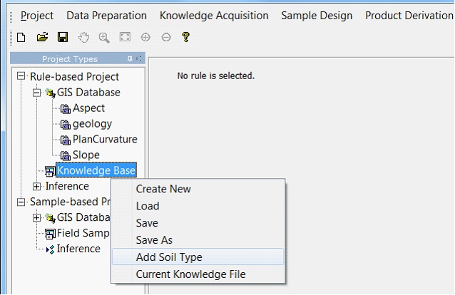The image size is (455, 295).
Task: Click the Aspect layer icon
Action: (66, 109)
